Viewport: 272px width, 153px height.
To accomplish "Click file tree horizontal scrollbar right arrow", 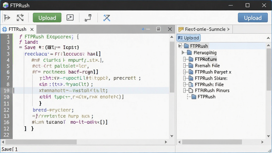I will [262, 142].
